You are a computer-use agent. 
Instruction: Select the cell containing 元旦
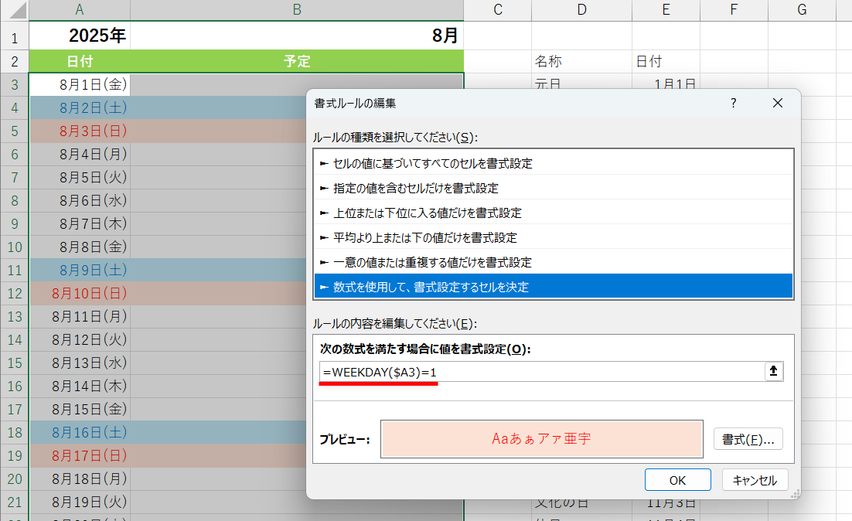[582, 84]
